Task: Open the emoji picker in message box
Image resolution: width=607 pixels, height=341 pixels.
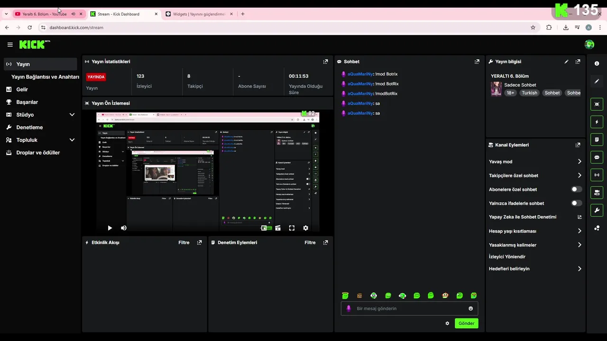Action: [471, 308]
